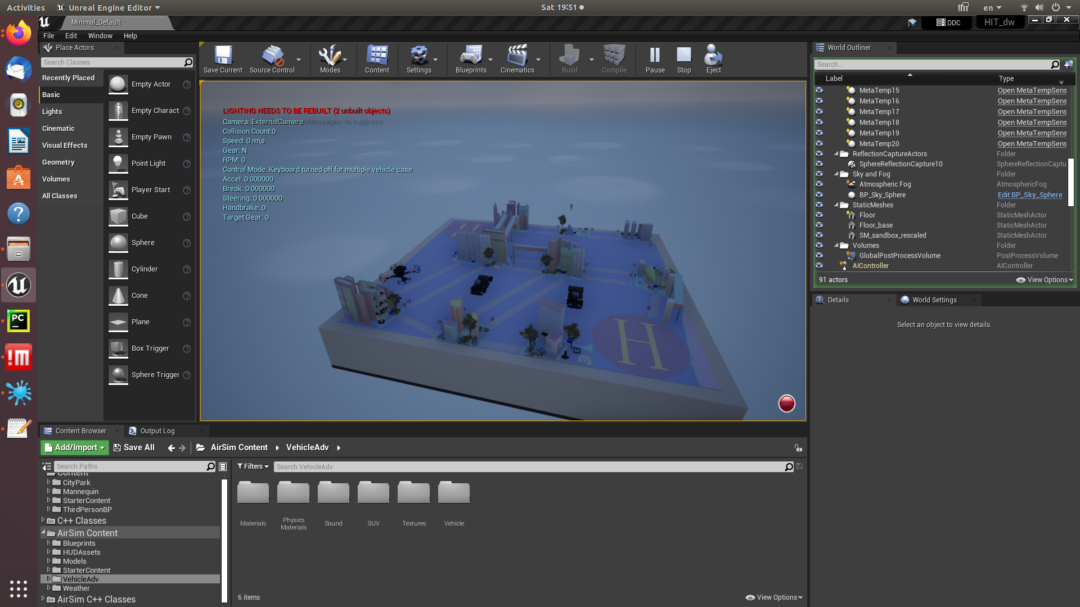Click the Compile toolbar icon
The height and width of the screenshot is (607, 1080).
[x=614, y=56]
